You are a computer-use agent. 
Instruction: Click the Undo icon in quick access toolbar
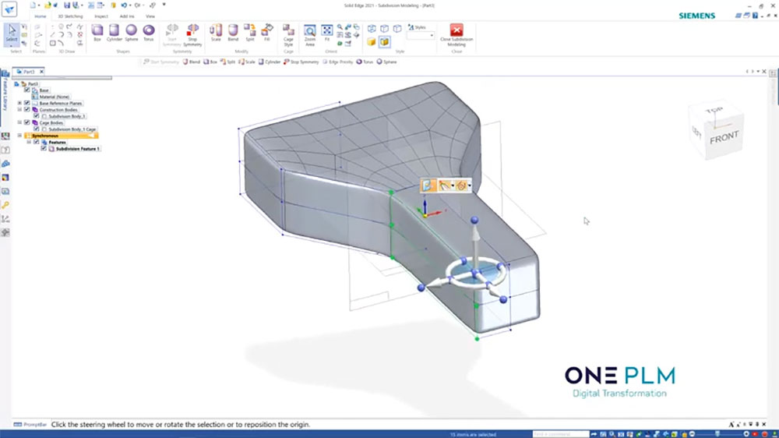point(124,5)
